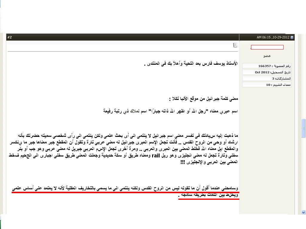Click the rating معدل التقييم 10 field
Image resolution: width=306 pixels, height=229 pixels.
point(267,85)
